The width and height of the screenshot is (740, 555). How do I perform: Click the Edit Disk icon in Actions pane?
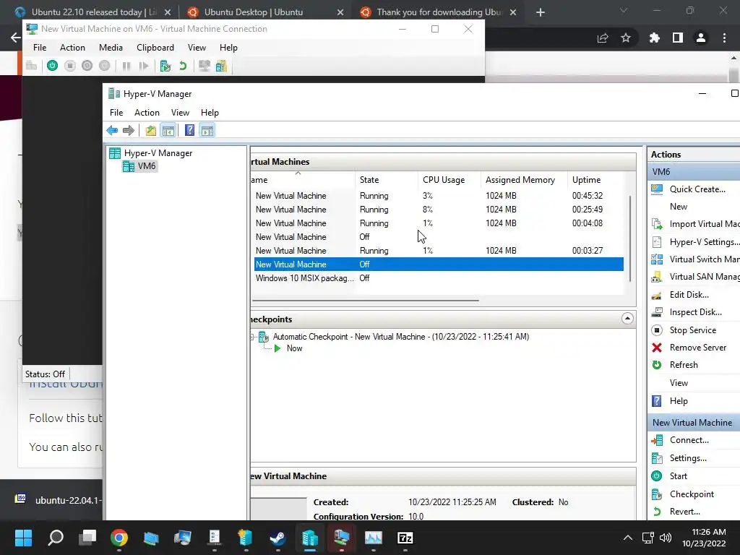657,296
